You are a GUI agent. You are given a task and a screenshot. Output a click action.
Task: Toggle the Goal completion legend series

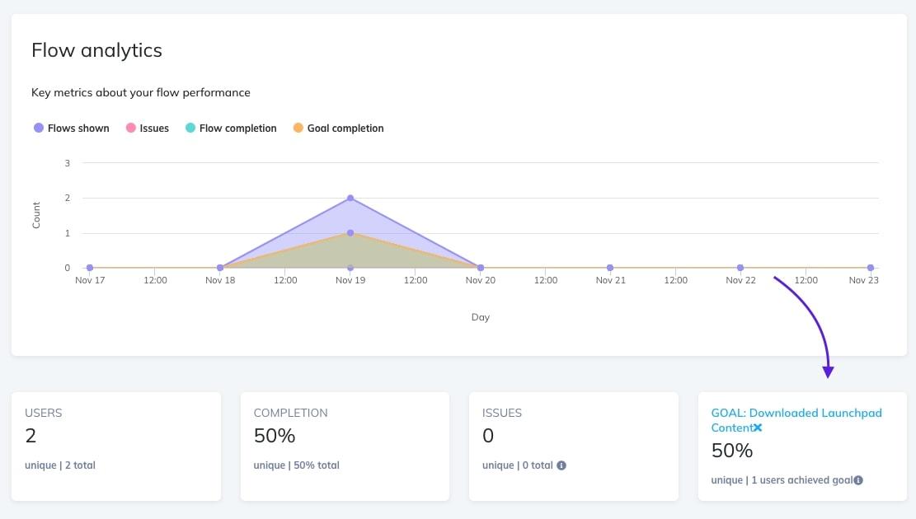click(x=338, y=128)
